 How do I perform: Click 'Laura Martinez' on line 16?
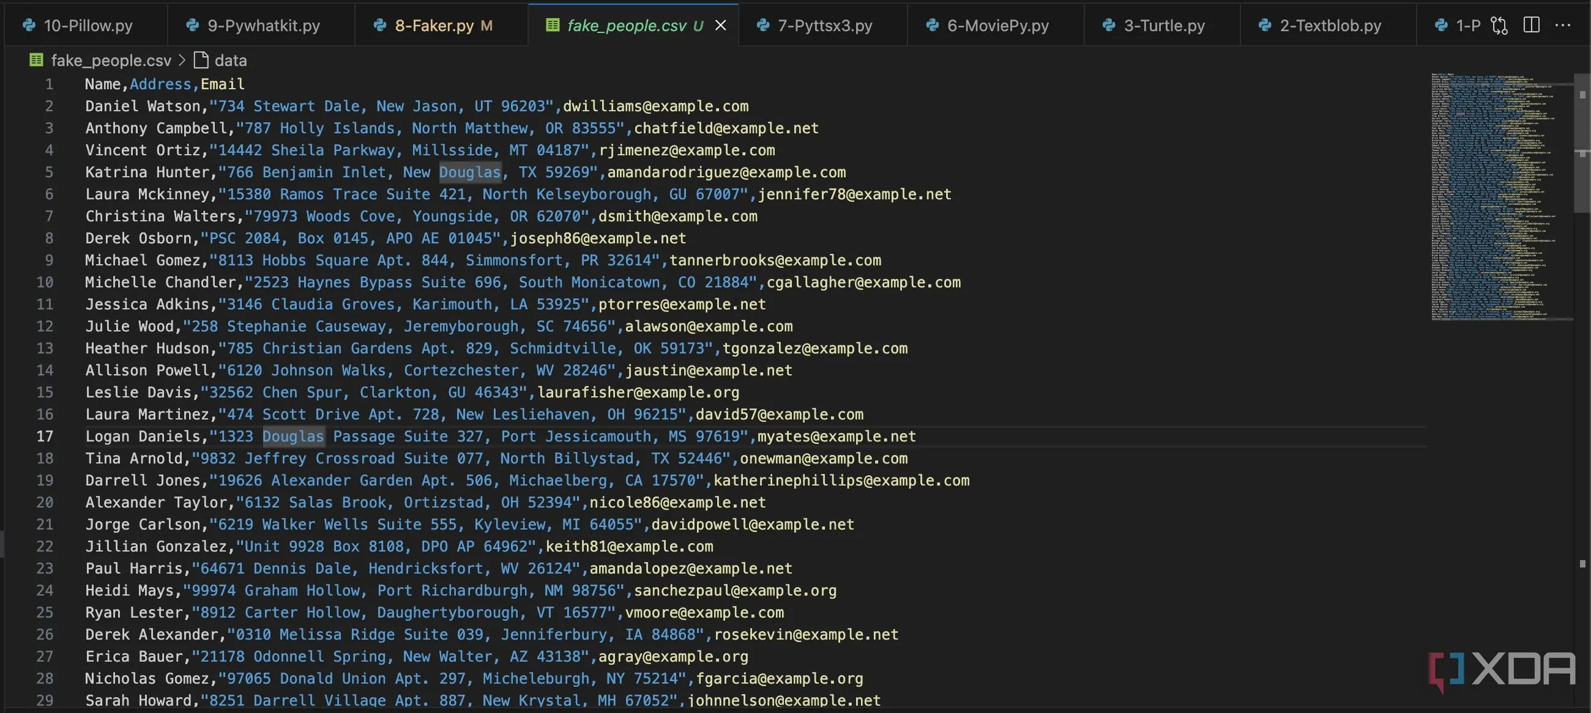pyautogui.click(x=147, y=414)
